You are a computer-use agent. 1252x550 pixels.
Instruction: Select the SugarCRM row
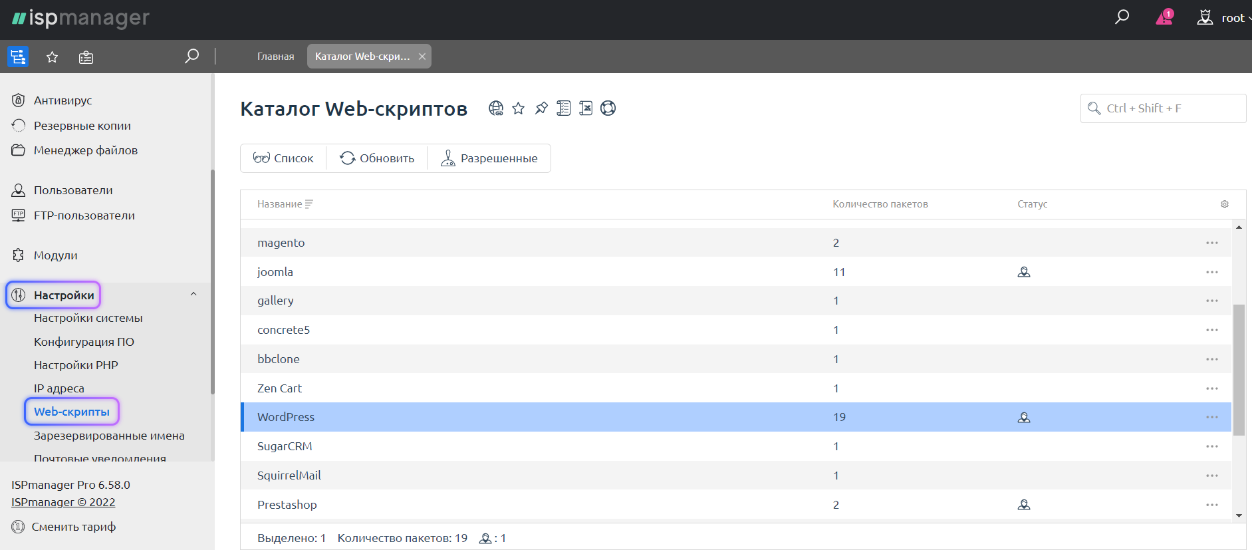[x=736, y=446]
